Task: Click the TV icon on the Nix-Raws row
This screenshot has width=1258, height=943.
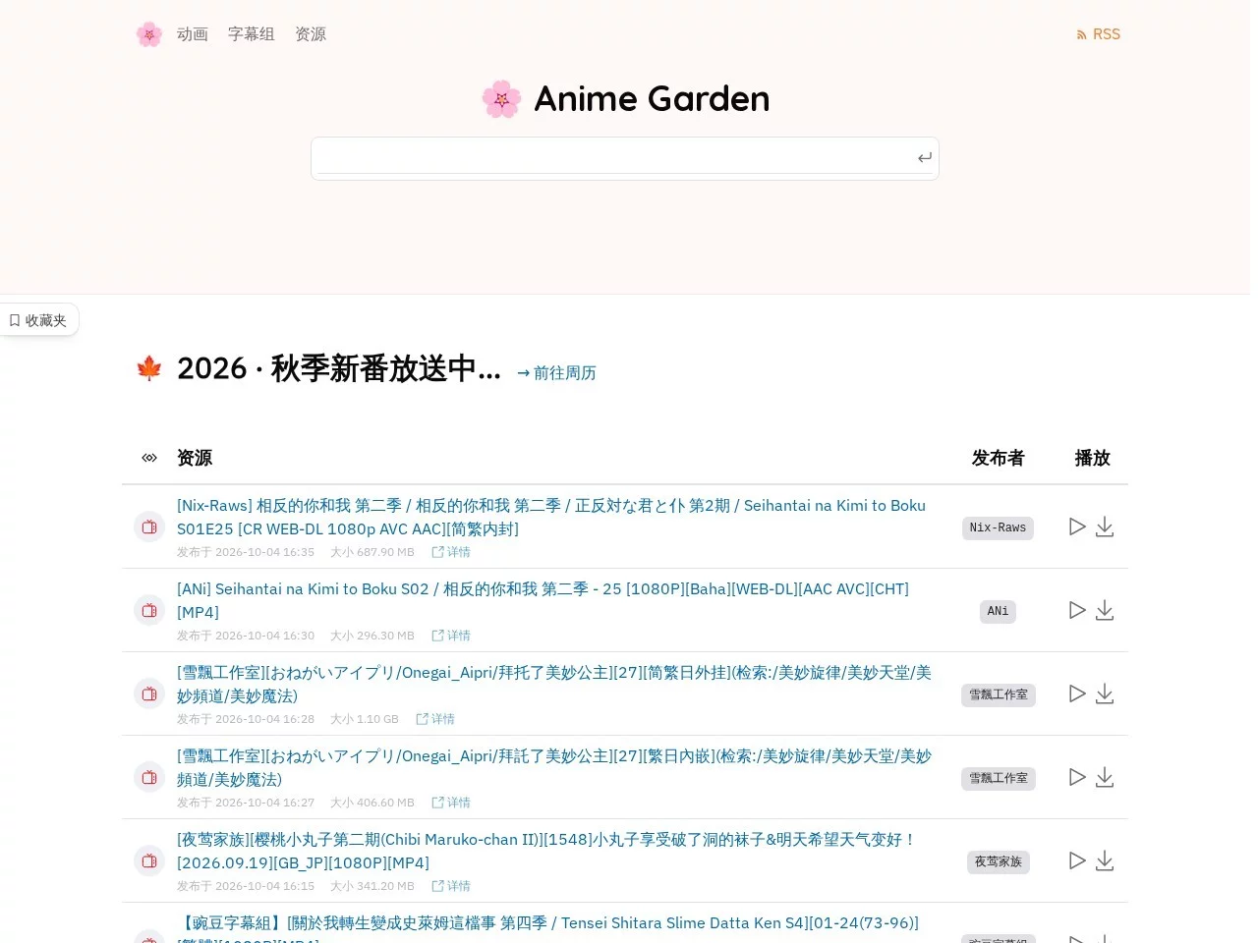Action: pyautogui.click(x=149, y=527)
